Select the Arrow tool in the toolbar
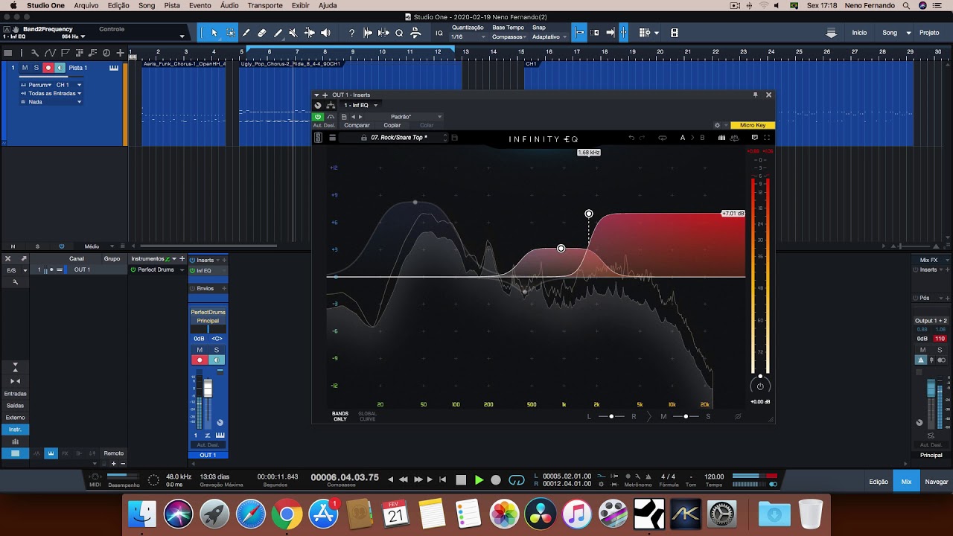Screen dimensions: 953x536 214,33
